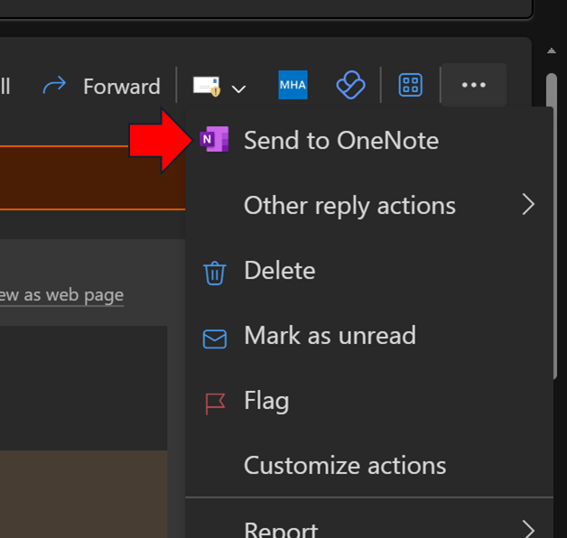Click the purple OneNote icon
The width and height of the screenshot is (567, 538).
point(215,140)
